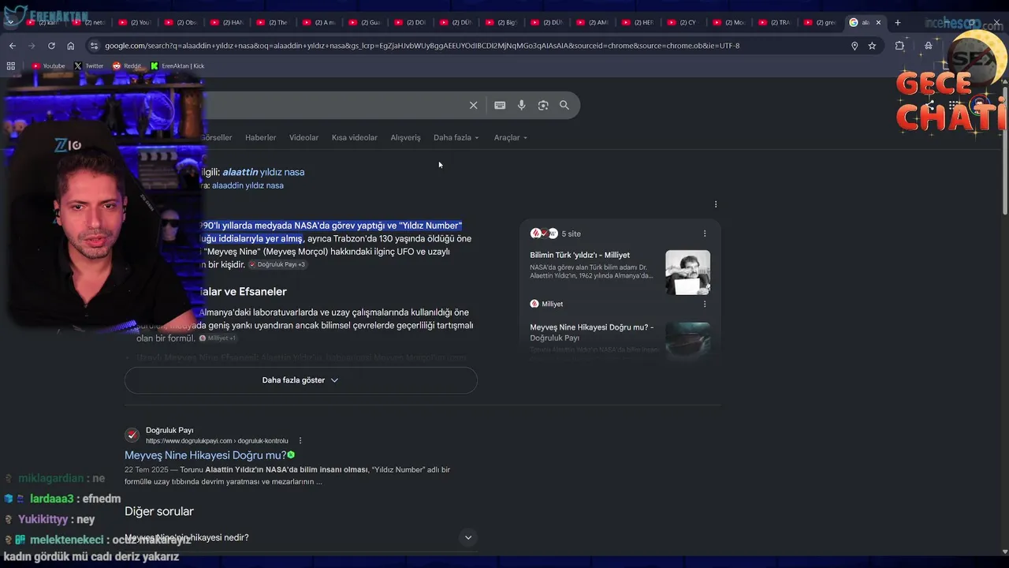
Task: Search instead for 'alaaddin yıldız nasa'
Action: [248, 185]
